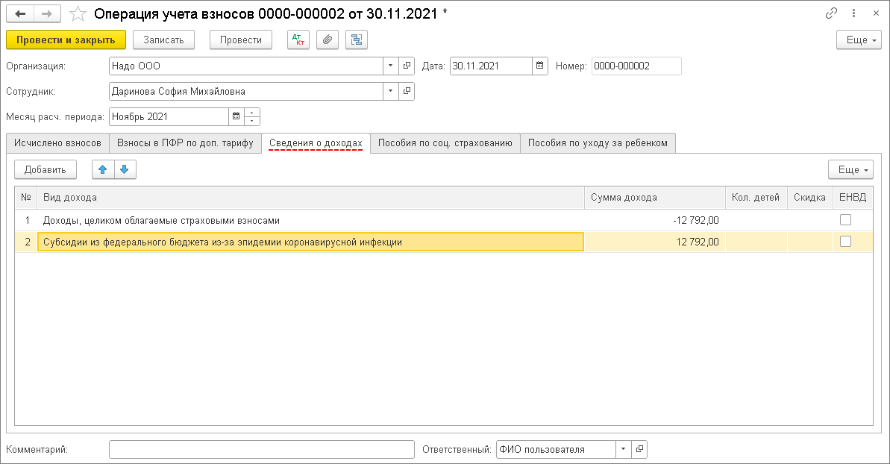
Task: Click the Записать button
Action: [163, 40]
